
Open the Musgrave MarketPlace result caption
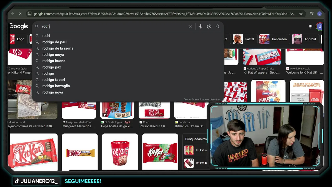(78, 126)
